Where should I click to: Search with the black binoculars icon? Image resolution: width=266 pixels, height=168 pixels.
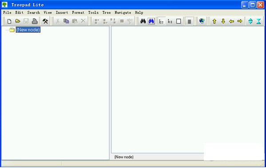pyautogui.click(x=143, y=21)
